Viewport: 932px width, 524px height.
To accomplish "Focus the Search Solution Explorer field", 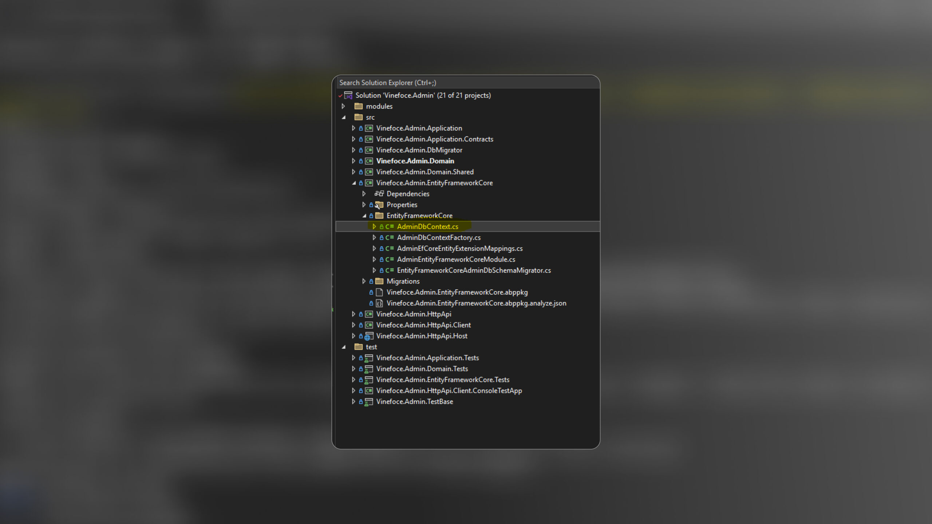I will [x=468, y=83].
